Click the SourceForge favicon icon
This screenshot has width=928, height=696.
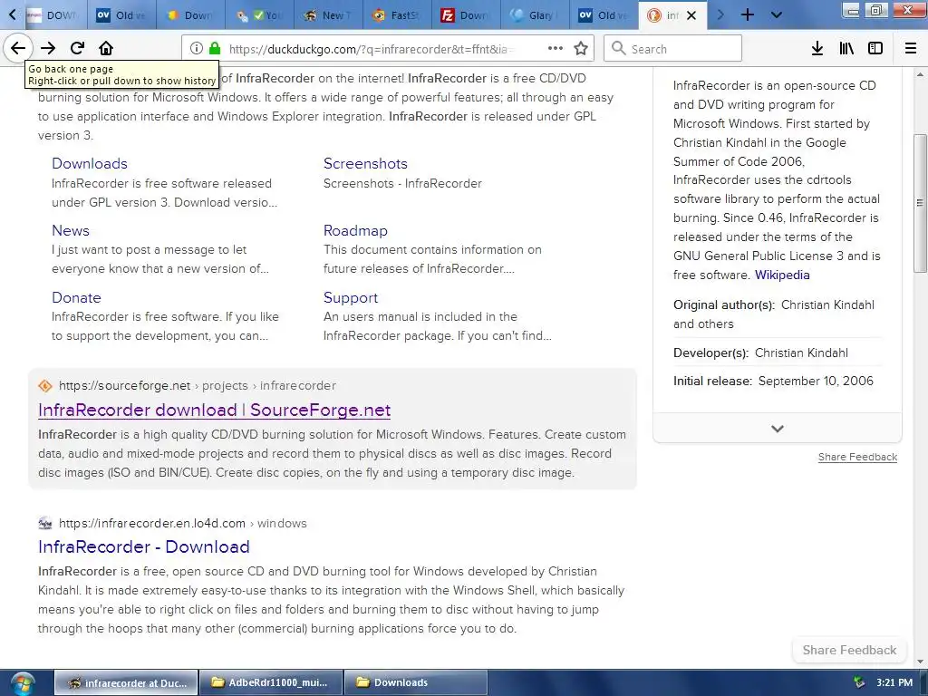tap(45, 386)
